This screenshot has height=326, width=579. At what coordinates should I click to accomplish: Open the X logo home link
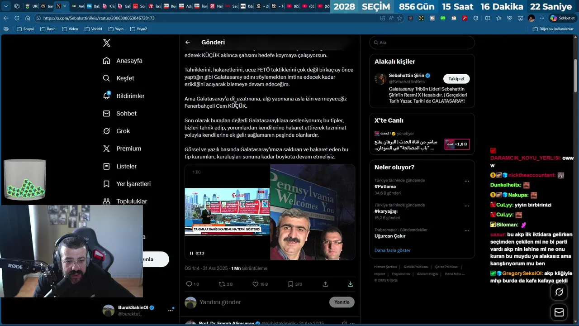click(107, 43)
